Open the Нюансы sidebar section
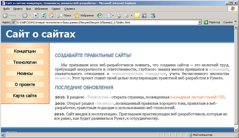Image resolution: width=239 pixels, height=138 pixels. [x=25, y=73]
